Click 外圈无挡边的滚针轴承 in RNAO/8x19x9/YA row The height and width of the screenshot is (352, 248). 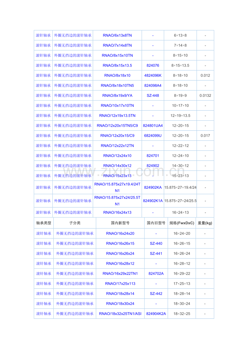pos(73,95)
